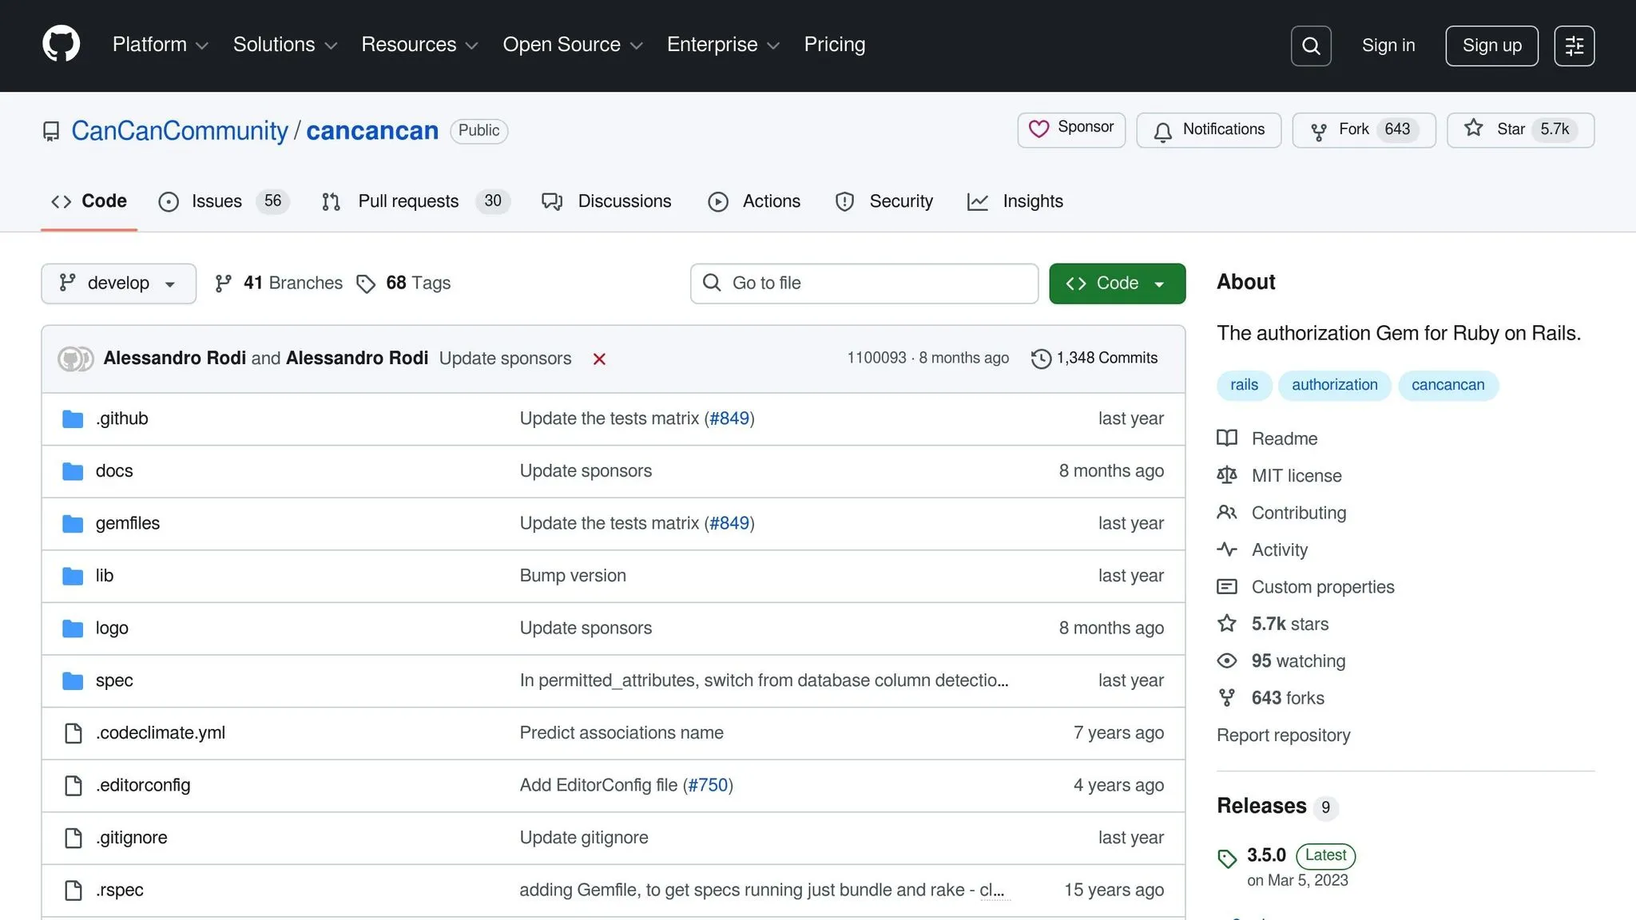The width and height of the screenshot is (1636, 920).
Task: Click the MIT license scales icon
Action: (1227, 475)
